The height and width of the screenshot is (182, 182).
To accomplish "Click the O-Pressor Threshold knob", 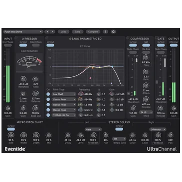I will [x=23, y=79].
